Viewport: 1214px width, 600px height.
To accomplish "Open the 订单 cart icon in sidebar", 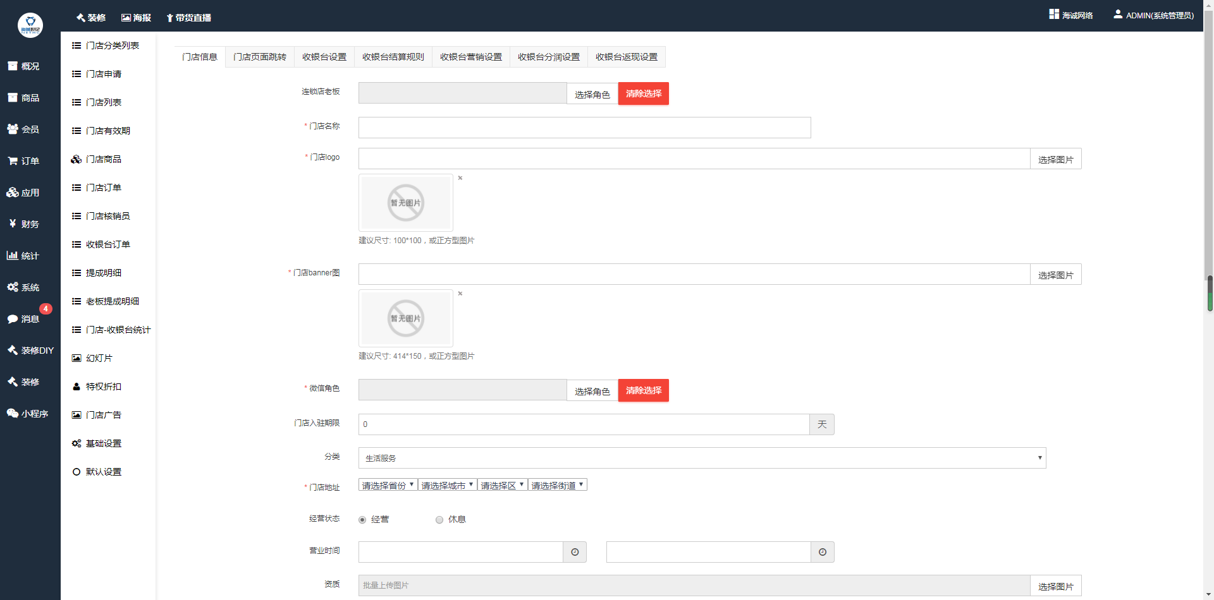I will tap(13, 160).
